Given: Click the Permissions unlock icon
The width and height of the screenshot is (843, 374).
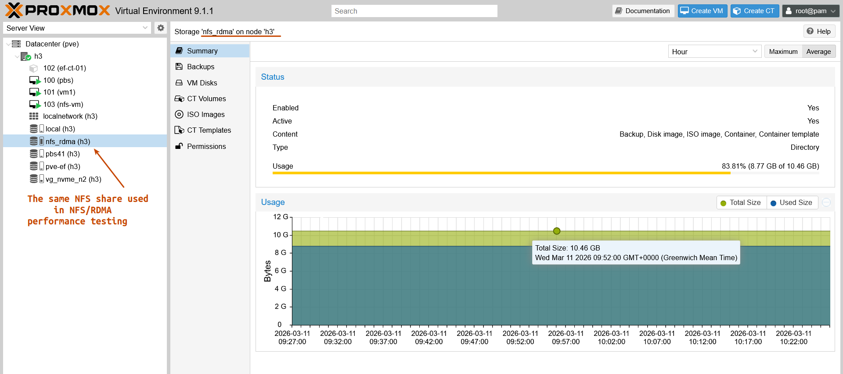Looking at the screenshot, I should [x=179, y=146].
